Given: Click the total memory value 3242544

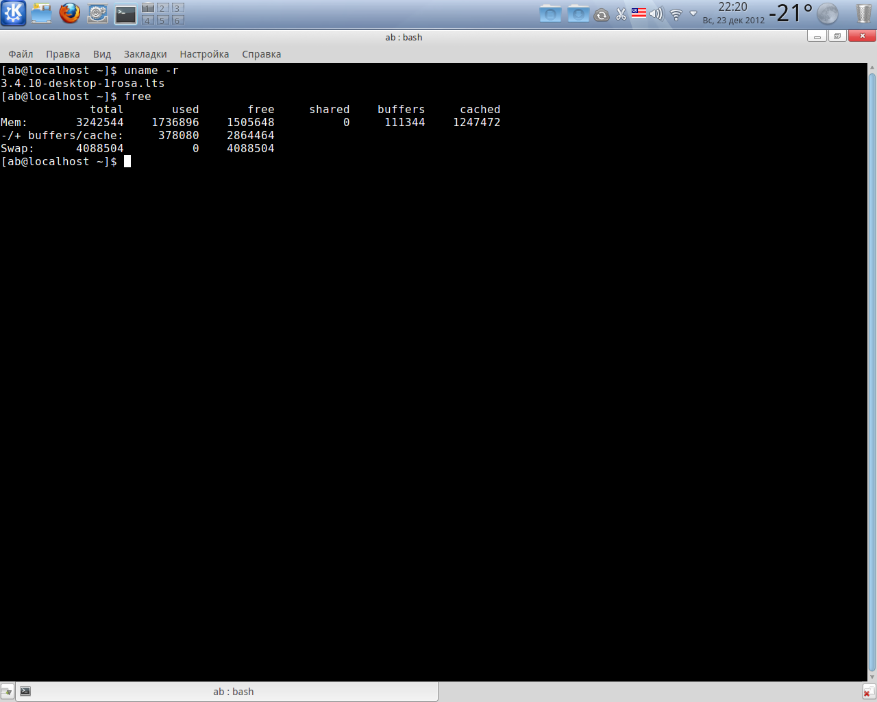Looking at the screenshot, I should click(100, 123).
